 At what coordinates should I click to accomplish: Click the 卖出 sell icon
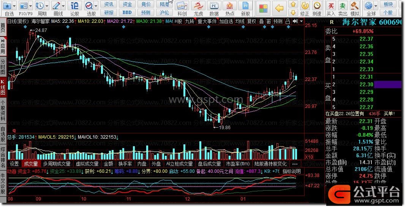point(343,5)
